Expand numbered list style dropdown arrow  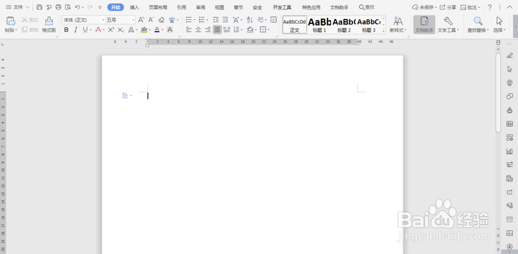208,20
